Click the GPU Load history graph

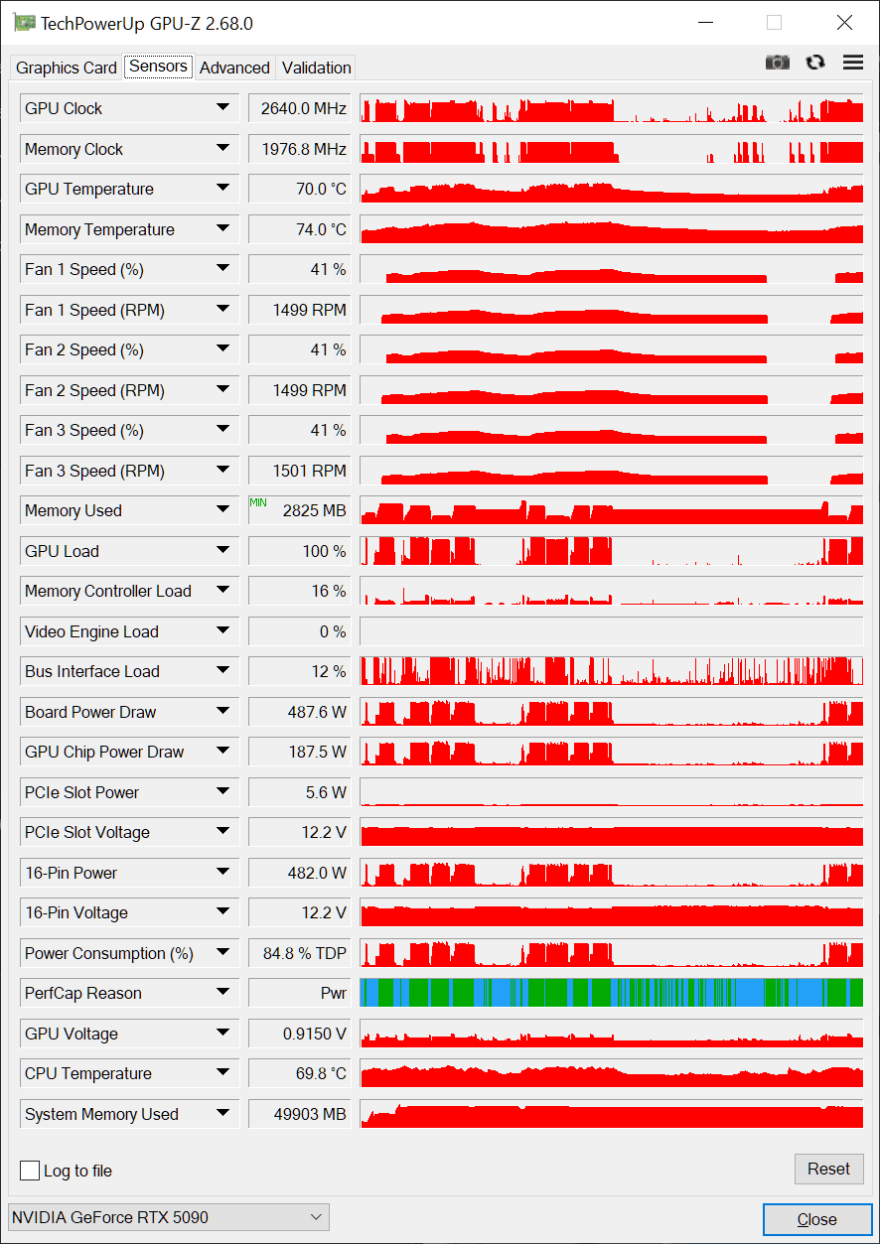(x=612, y=551)
